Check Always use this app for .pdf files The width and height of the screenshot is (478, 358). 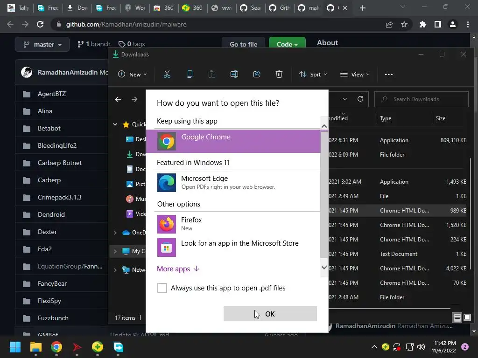pyautogui.click(x=162, y=288)
